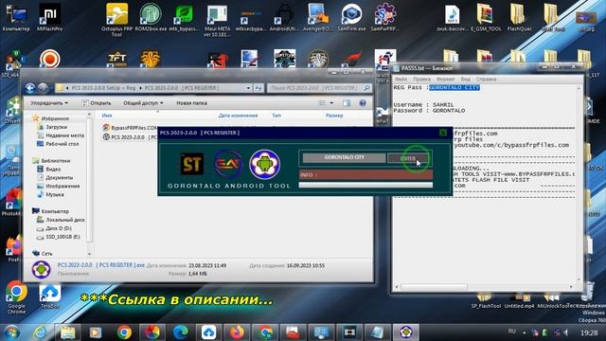Open the ROM2box.exe desktop icon
The height and width of the screenshot is (341, 606).
click(151, 17)
